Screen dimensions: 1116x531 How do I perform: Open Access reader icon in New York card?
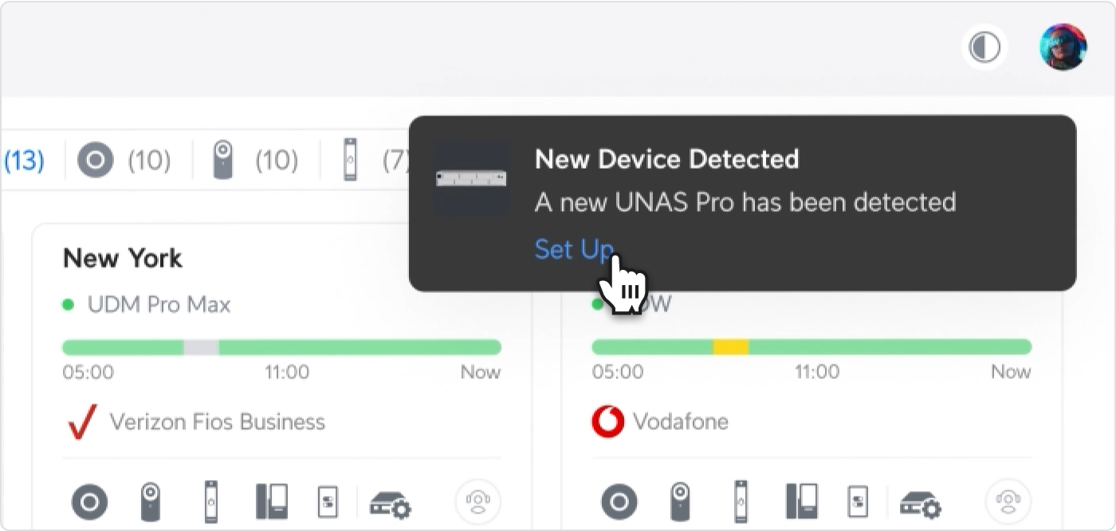[211, 502]
